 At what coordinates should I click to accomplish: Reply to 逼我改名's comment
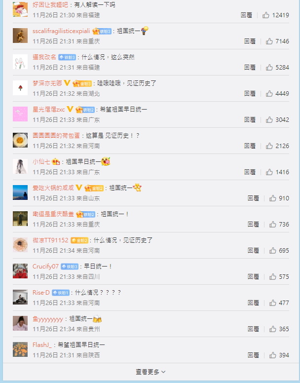(x=250, y=68)
